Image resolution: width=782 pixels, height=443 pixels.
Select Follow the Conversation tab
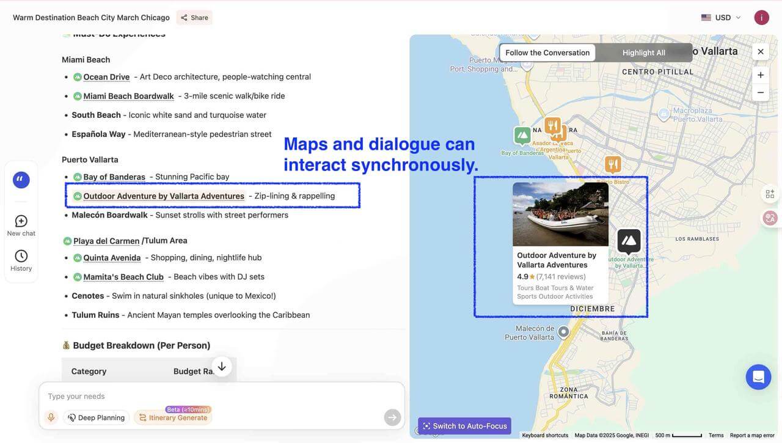(x=547, y=53)
